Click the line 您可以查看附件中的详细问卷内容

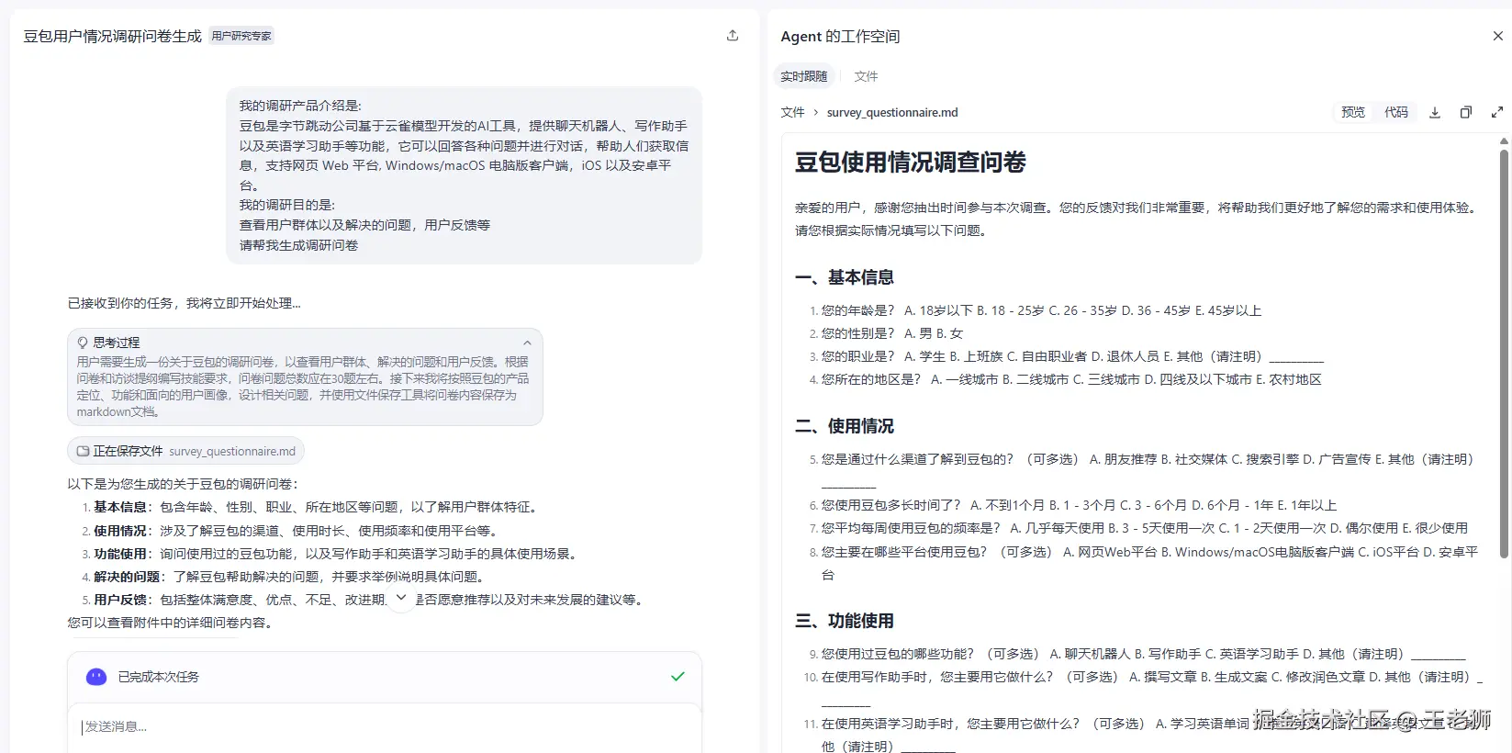(170, 623)
